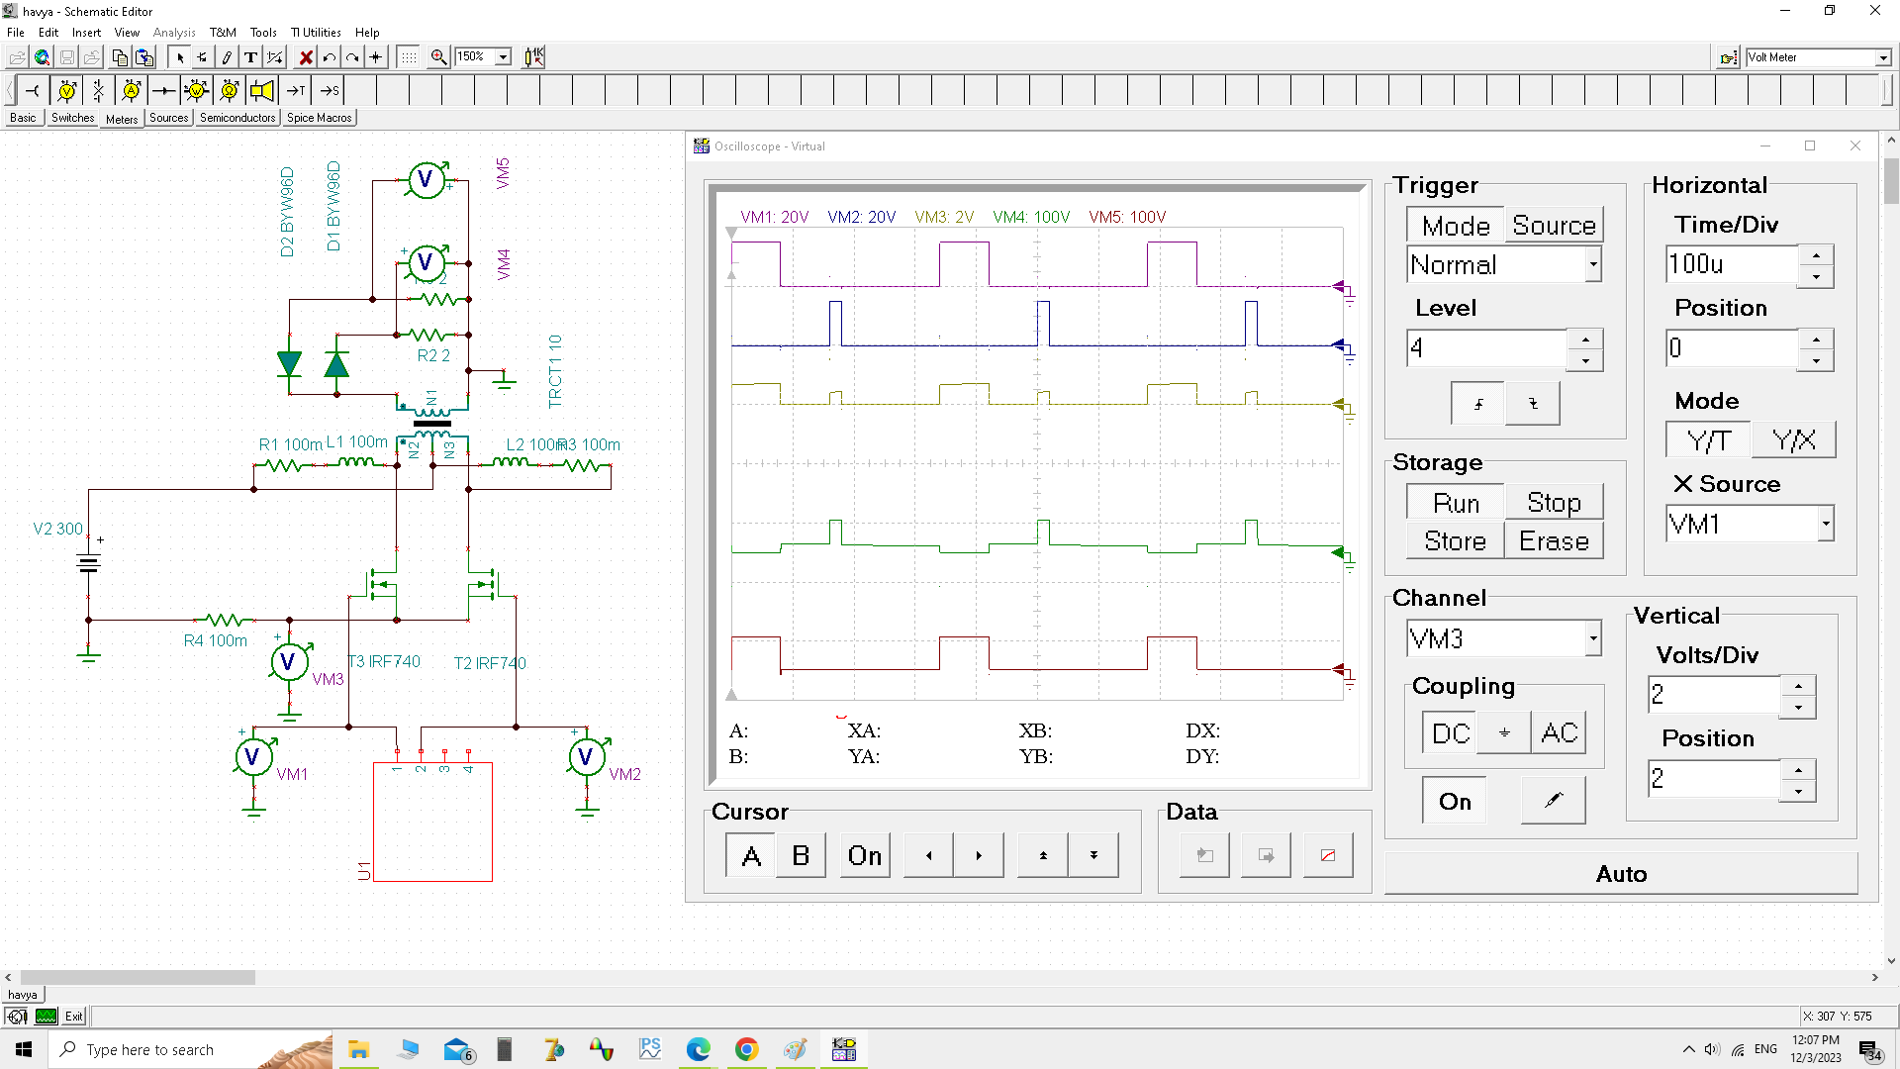Open the trigger mode Normal dropdown

click(x=1593, y=264)
